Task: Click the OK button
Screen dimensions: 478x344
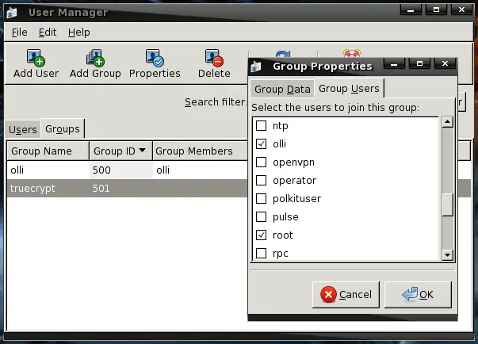Action: [x=418, y=295]
